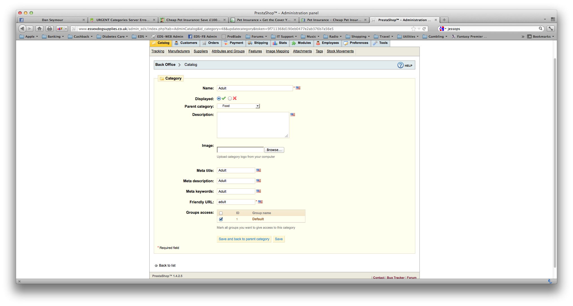Screen dimensions: 573x306
Task: Click the page reload icon in address bar
Action: [424, 29]
